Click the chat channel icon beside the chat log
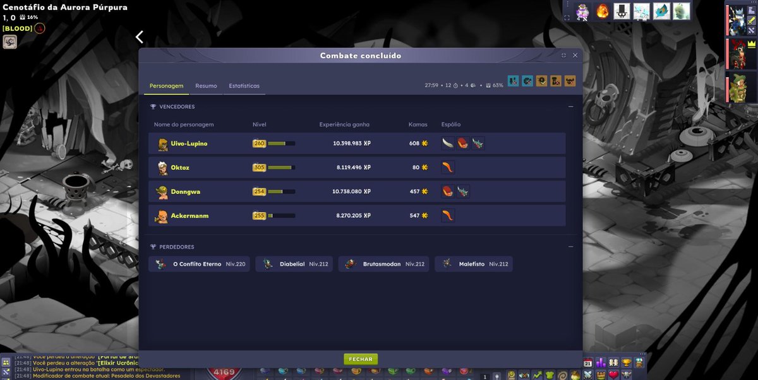 coord(6,363)
